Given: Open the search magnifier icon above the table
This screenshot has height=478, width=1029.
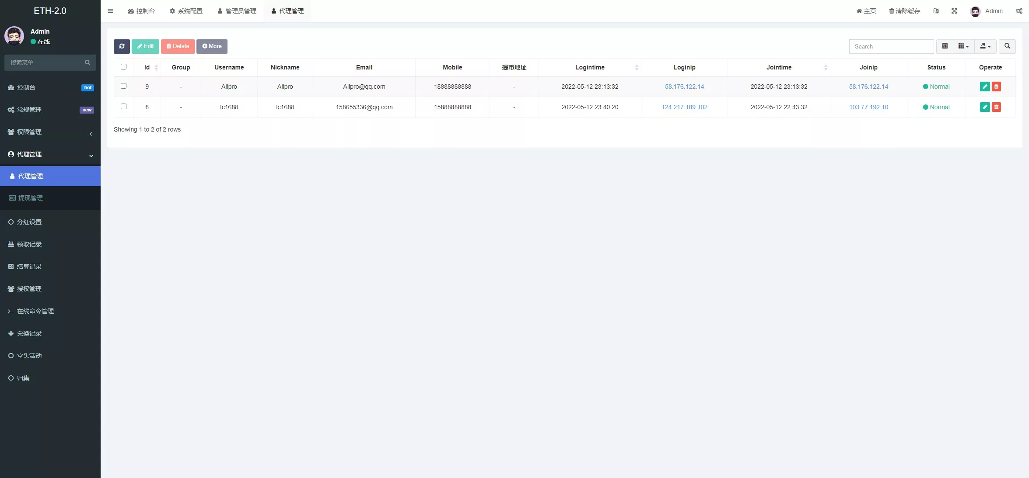Looking at the screenshot, I should pyautogui.click(x=1007, y=46).
